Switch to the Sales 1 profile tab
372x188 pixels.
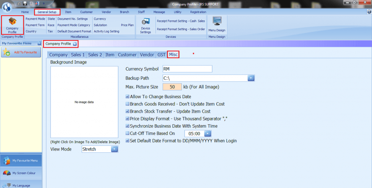click(x=78, y=55)
